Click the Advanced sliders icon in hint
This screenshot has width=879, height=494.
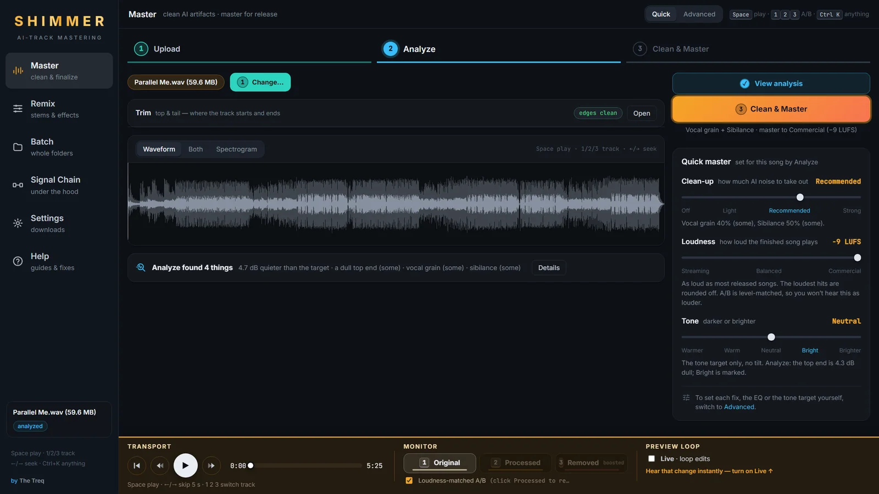(x=686, y=398)
